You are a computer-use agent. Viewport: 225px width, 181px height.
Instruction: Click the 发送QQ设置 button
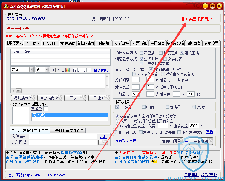coord(172,141)
